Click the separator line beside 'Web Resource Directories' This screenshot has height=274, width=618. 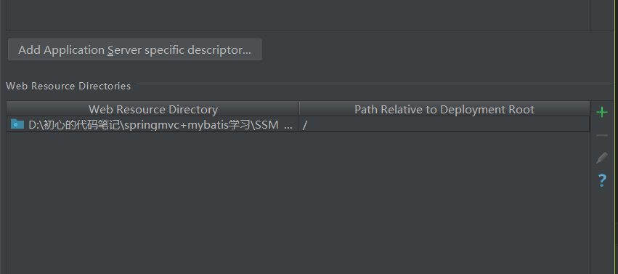click(x=375, y=84)
